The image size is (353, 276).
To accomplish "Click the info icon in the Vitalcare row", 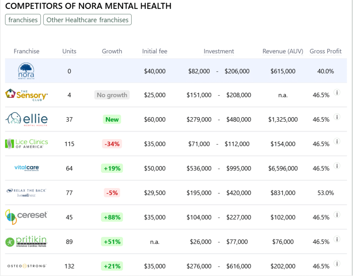I will [x=337, y=166].
